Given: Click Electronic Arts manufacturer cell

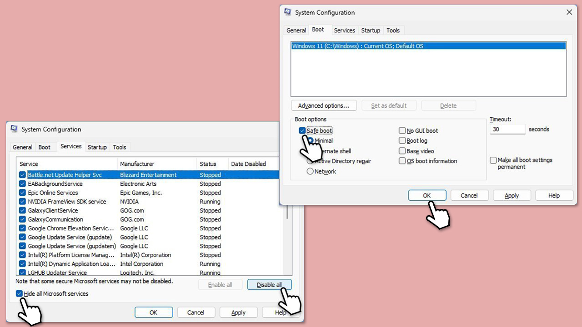Looking at the screenshot, I should click(138, 184).
